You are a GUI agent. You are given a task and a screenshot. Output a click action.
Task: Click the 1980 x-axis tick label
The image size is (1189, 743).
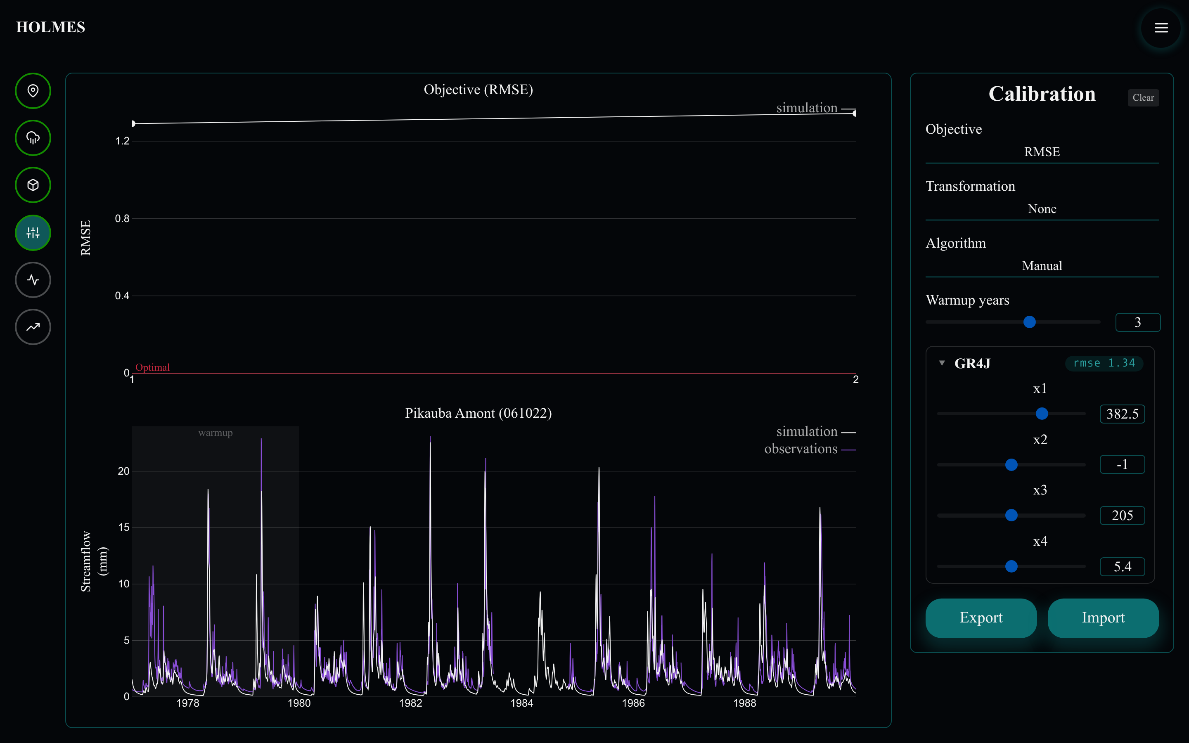(x=299, y=703)
